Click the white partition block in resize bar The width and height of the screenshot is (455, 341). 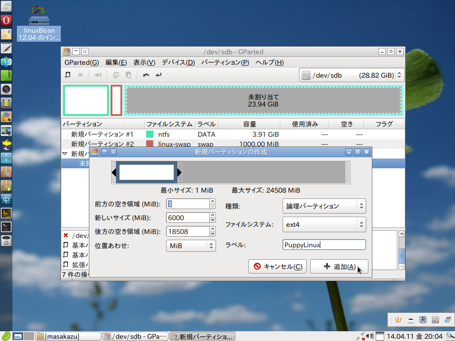(147, 172)
